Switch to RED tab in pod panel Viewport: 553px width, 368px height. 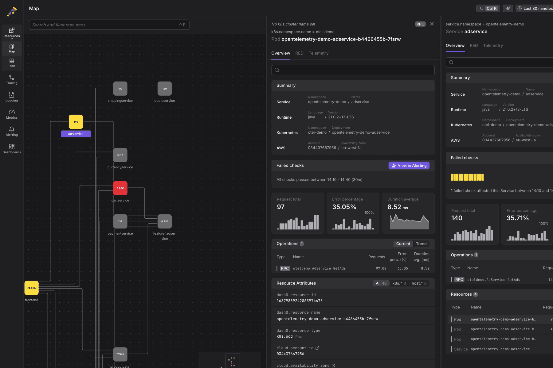pyautogui.click(x=299, y=53)
